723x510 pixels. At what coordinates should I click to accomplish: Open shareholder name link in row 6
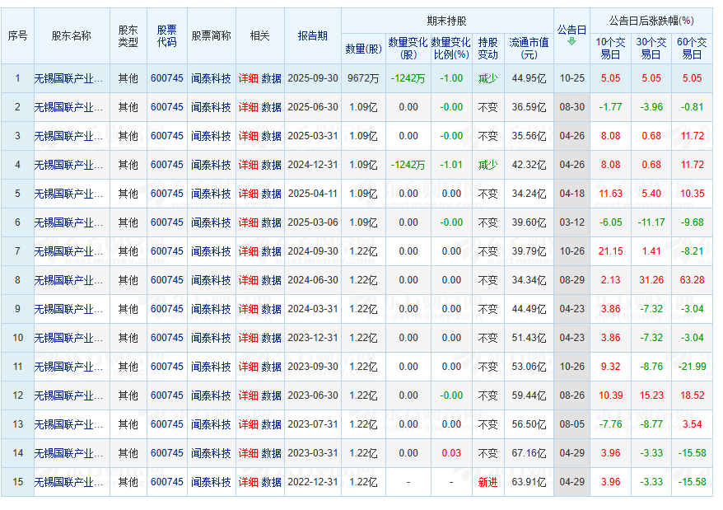click(x=68, y=222)
